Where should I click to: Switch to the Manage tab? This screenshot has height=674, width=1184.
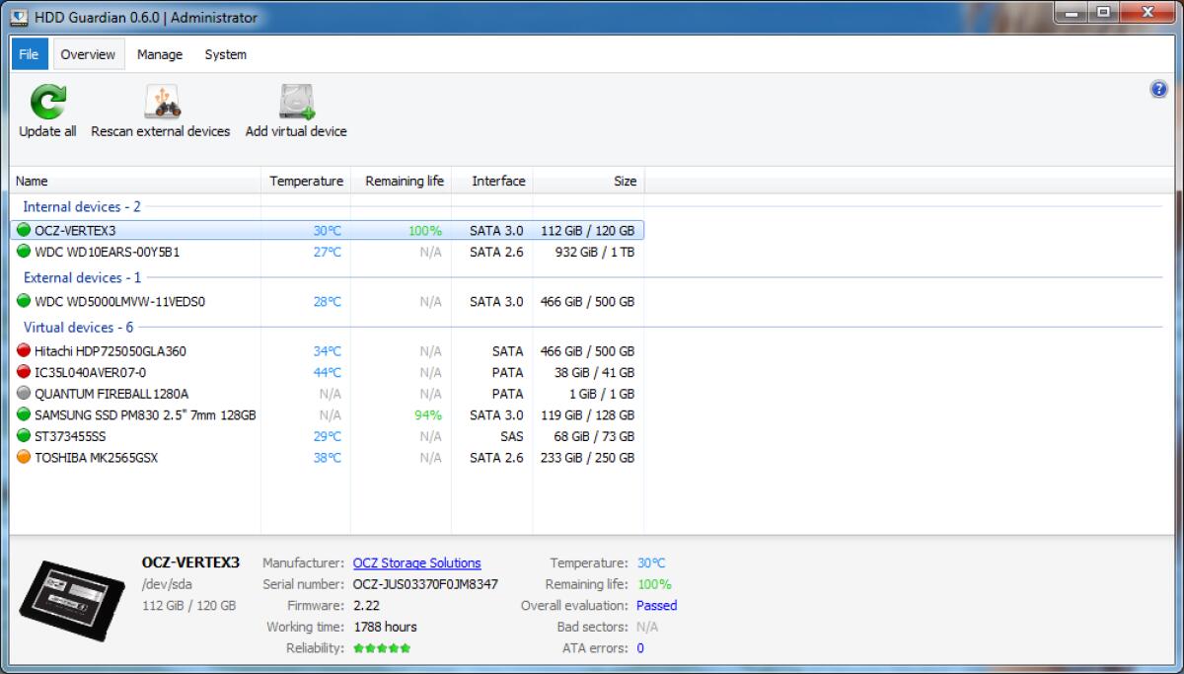click(x=159, y=54)
